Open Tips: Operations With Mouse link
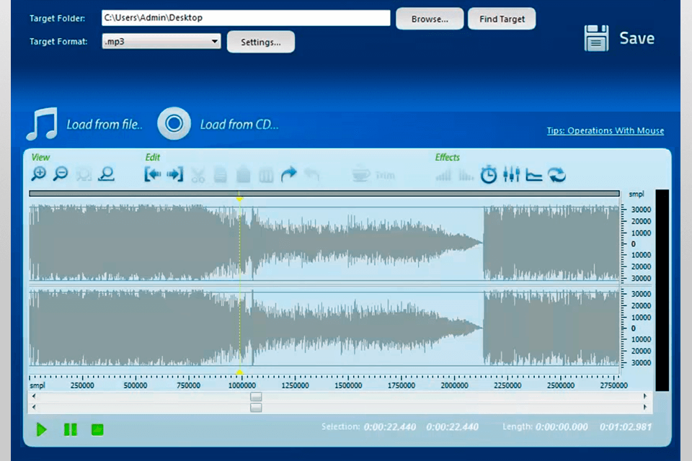692x461 pixels. (x=605, y=130)
